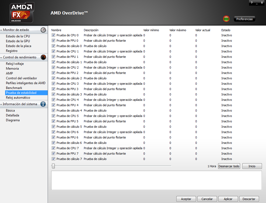Disable the Prueba de FPU 2 checkbox
The image size is (266, 203).
point(53,73)
